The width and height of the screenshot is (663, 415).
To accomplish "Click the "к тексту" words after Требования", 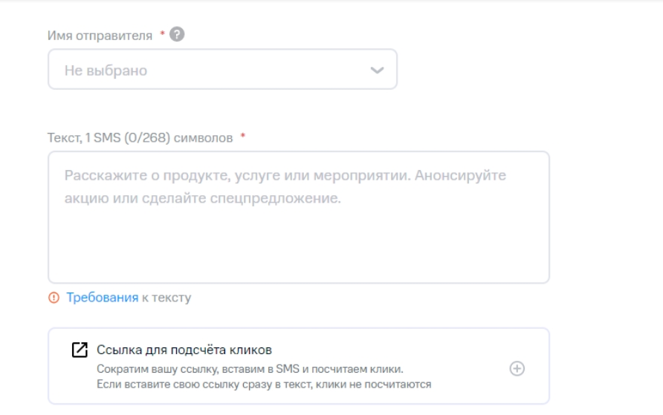I will [x=166, y=298].
